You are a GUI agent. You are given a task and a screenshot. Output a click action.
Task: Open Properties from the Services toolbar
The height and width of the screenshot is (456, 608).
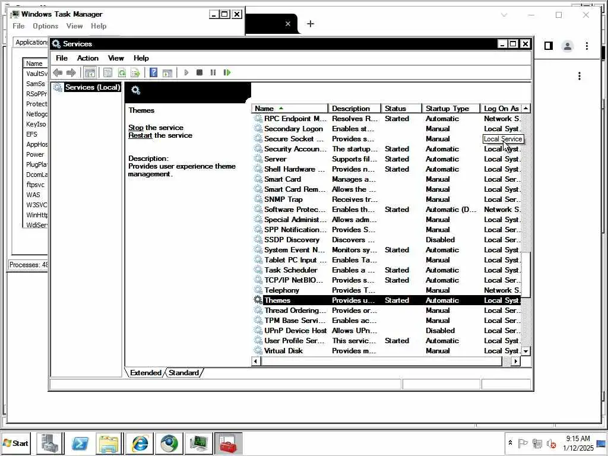tap(108, 72)
